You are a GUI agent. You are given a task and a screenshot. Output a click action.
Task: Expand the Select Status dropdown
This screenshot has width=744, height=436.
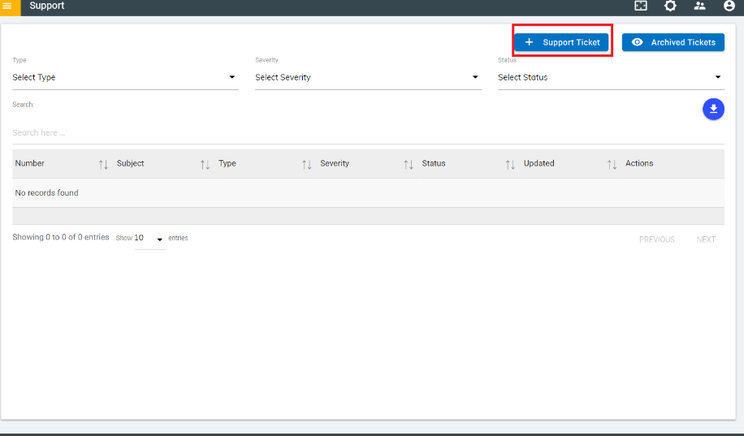[611, 77]
